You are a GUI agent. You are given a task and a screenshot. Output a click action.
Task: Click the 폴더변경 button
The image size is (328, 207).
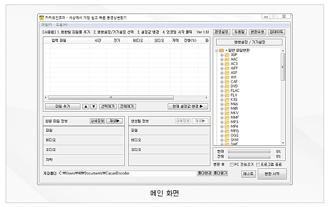[205, 173]
